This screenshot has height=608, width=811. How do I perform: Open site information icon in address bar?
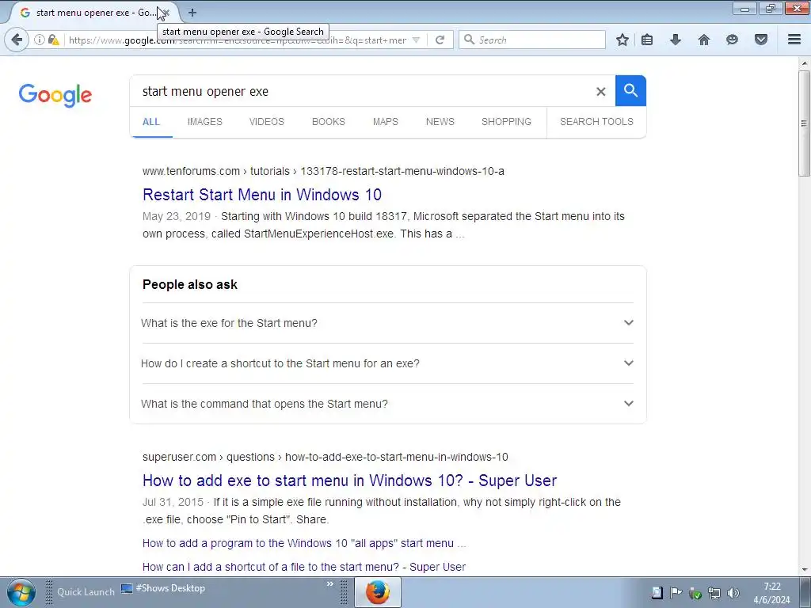tap(40, 40)
